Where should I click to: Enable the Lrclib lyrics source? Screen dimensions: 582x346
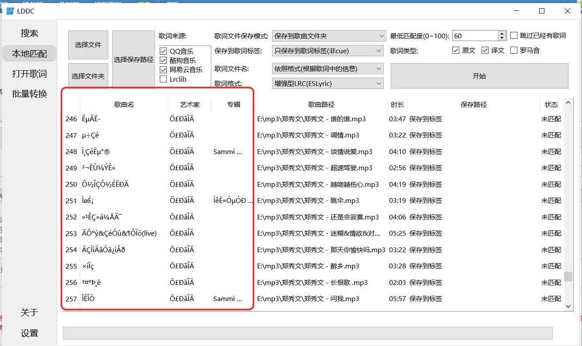click(163, 79)
